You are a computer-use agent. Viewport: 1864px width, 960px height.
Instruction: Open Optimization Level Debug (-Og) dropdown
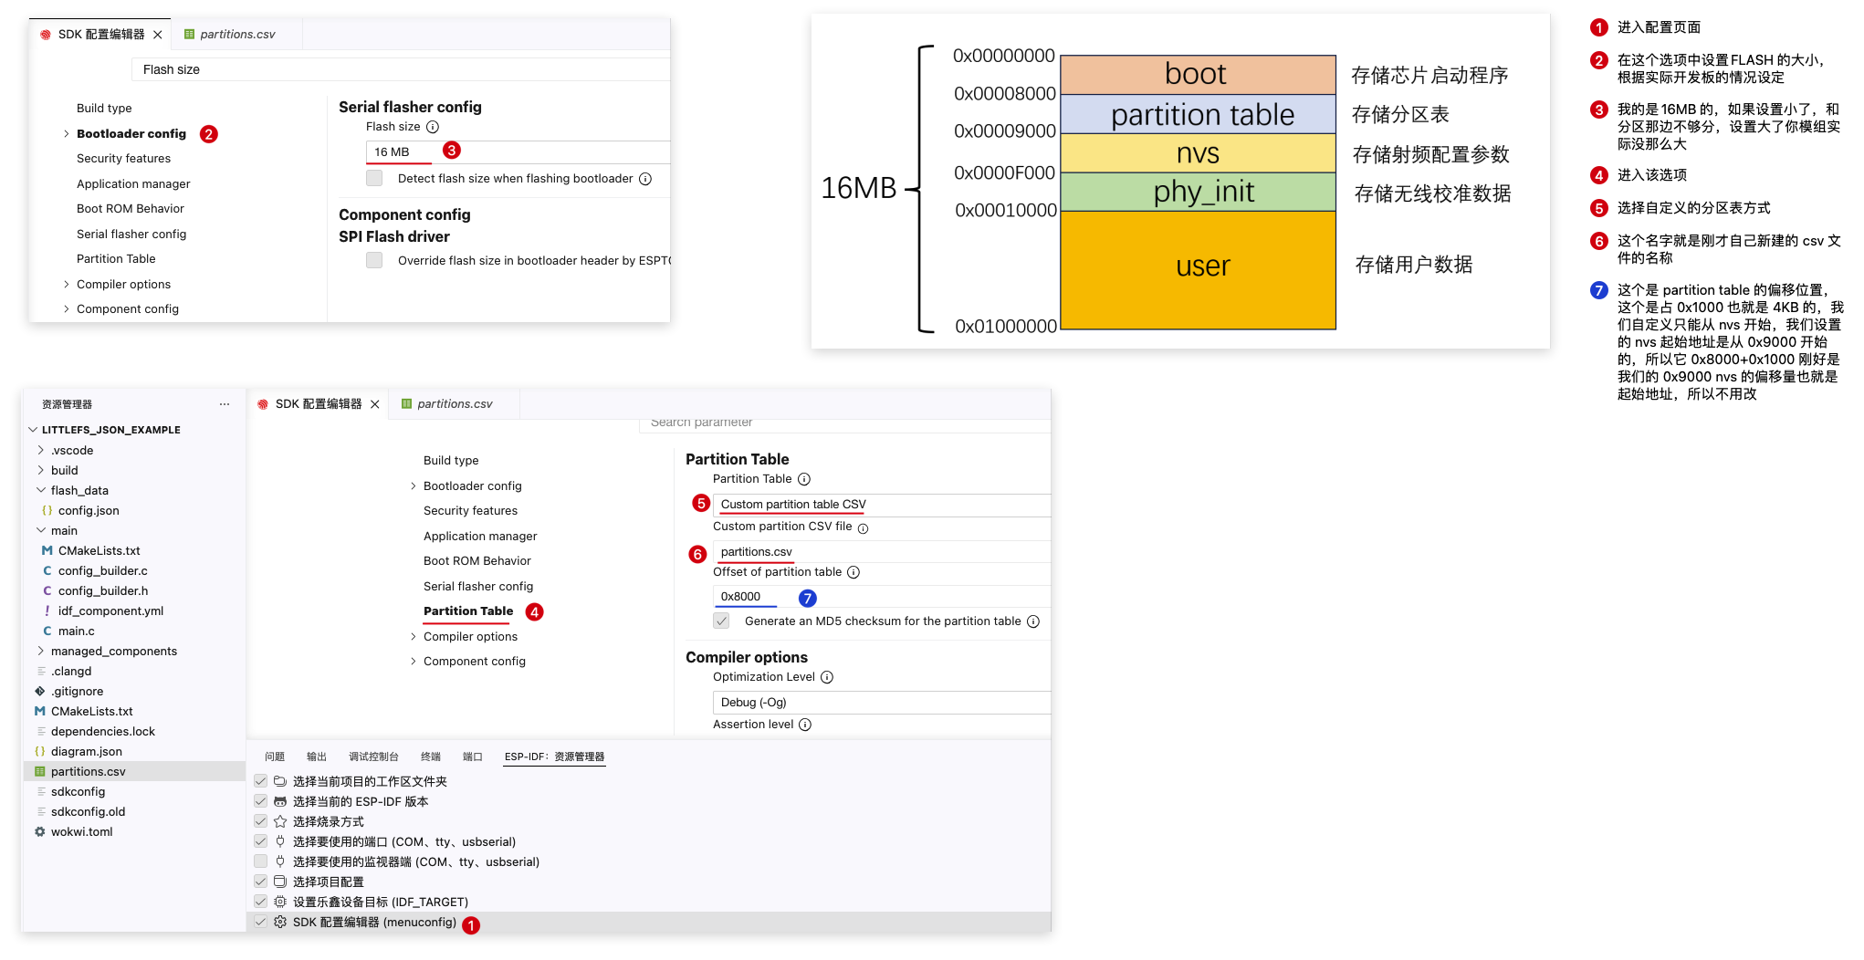[x=882, y=703]
